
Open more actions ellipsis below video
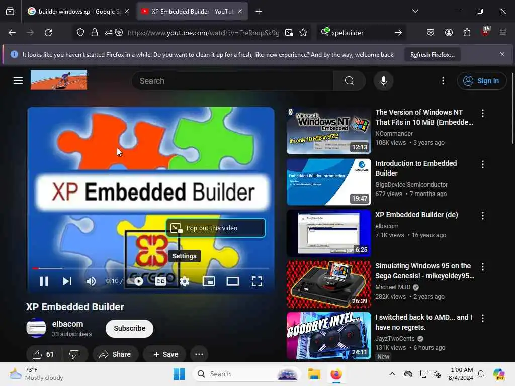pyautogui.click(x=199, y=354)
